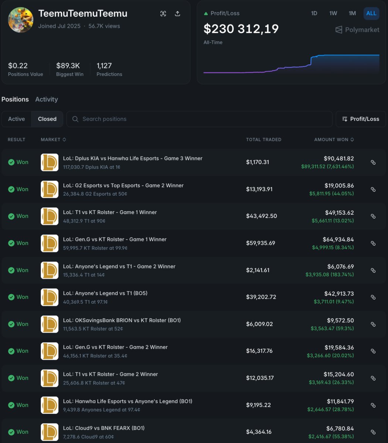388x443 pixels.
Task: Focus the Search positions field
Action: tap(200, 119)
